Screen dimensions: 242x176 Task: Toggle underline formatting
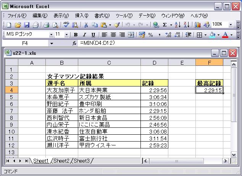click(x=93, y=35)
